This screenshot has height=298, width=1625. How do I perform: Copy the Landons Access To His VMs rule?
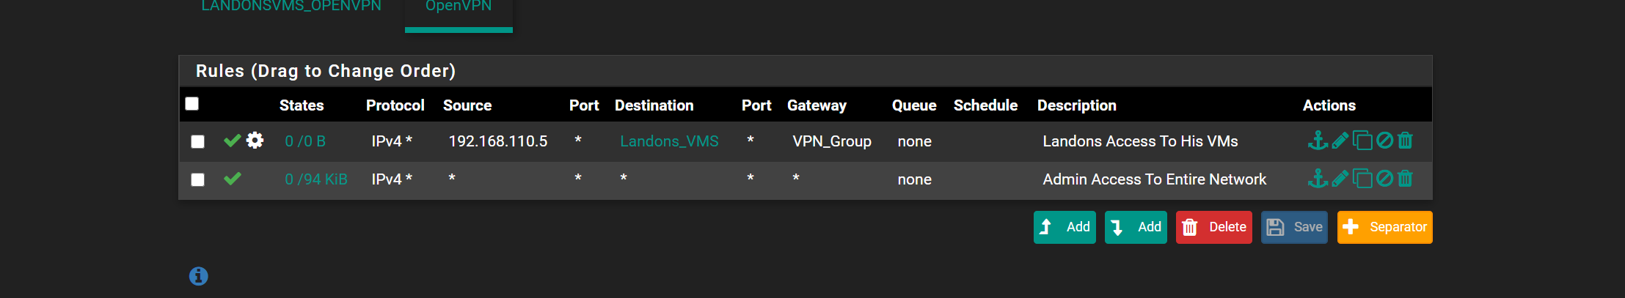click(1362, 141)
